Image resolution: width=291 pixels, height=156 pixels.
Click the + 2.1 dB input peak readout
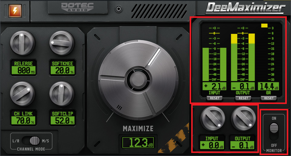pyautogui.click(x=214, y=86)
